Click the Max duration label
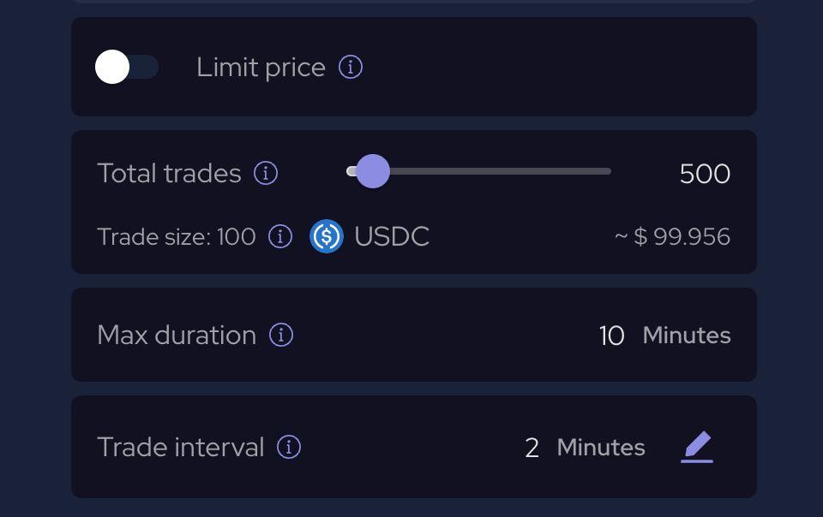Image resolution: width=823 pixels, height=517 pixels. click(177, 336)
